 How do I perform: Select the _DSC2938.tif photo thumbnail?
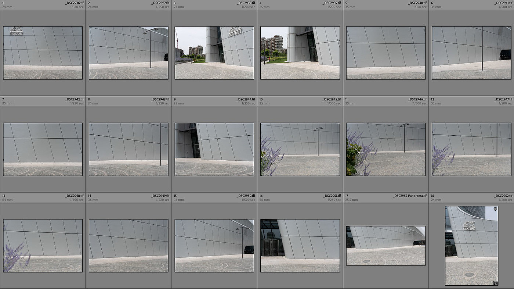click(214, 53)
